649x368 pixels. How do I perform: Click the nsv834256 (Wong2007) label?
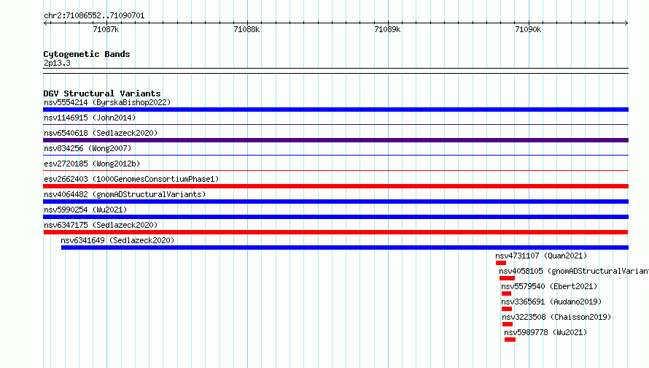tap(88, 148)
